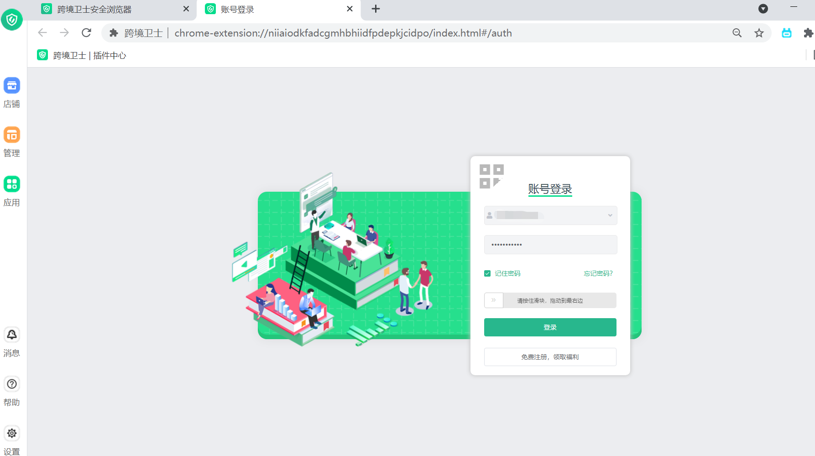Screen dimensions: 815x456
Task: Switch to QR code login icon
Action: pyautogui.click(x=491, y=176)
